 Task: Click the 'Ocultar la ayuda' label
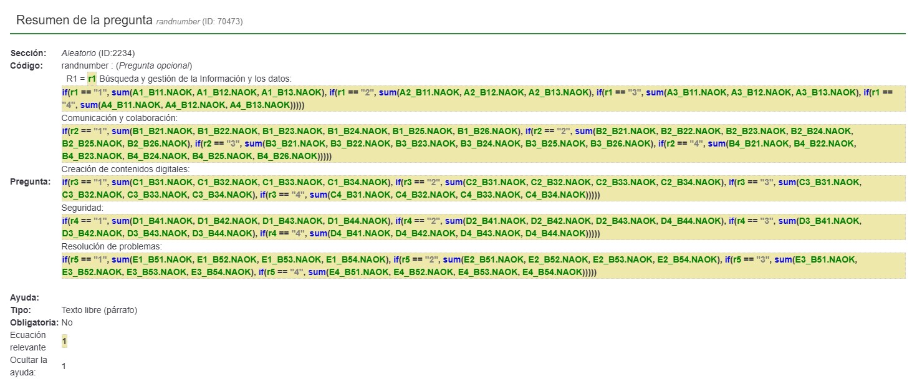coord(29,366)
